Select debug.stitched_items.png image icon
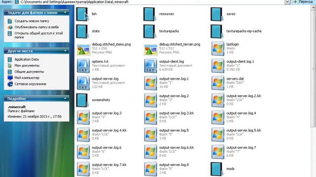316x177 pixels. (x=83, y=50)
